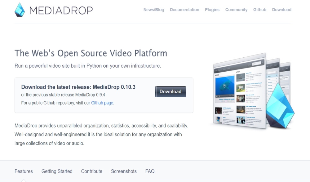Open the News/Blog page
The width and height of the screenshot is (310, 182).
(x=154, y=10)
